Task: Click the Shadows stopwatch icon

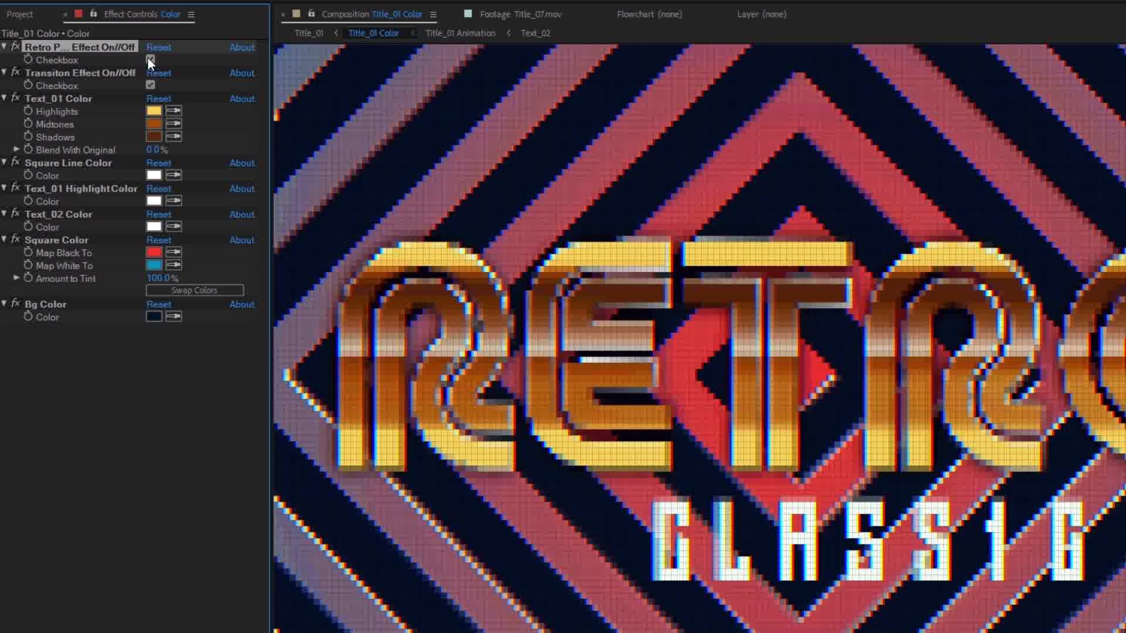Action: (28, 137)
